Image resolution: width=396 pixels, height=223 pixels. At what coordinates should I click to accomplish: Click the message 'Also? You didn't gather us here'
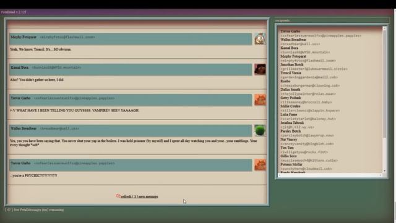[x=37, y=80]
